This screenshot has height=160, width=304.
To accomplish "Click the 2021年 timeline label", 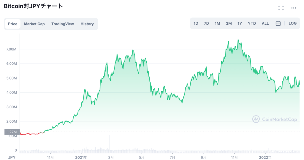I will click(81, 157).
